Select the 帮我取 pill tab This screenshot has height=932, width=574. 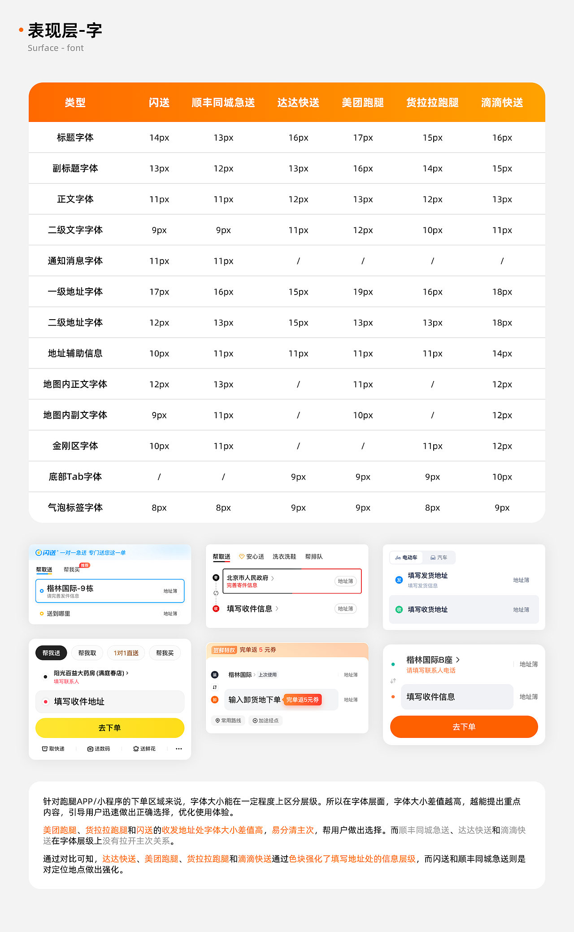coord(87,653)
